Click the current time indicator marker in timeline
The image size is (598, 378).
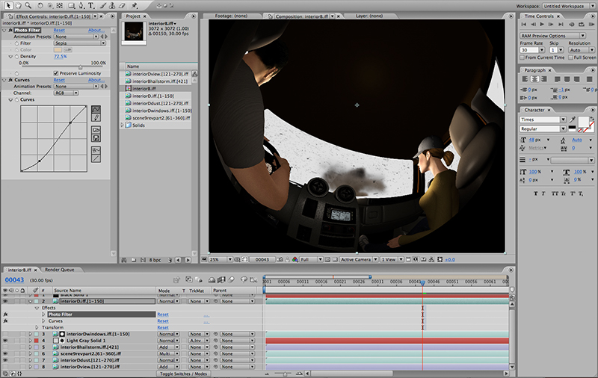[422, 282]
